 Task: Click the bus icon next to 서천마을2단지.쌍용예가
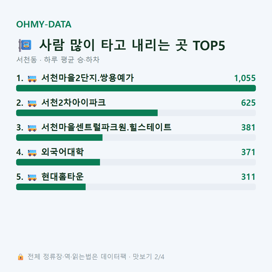(32, 79)
